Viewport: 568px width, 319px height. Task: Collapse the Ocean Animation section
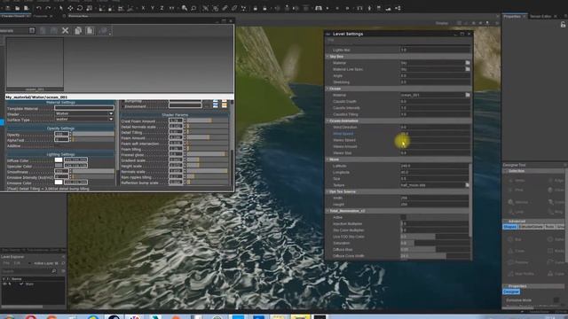[327, 121]
